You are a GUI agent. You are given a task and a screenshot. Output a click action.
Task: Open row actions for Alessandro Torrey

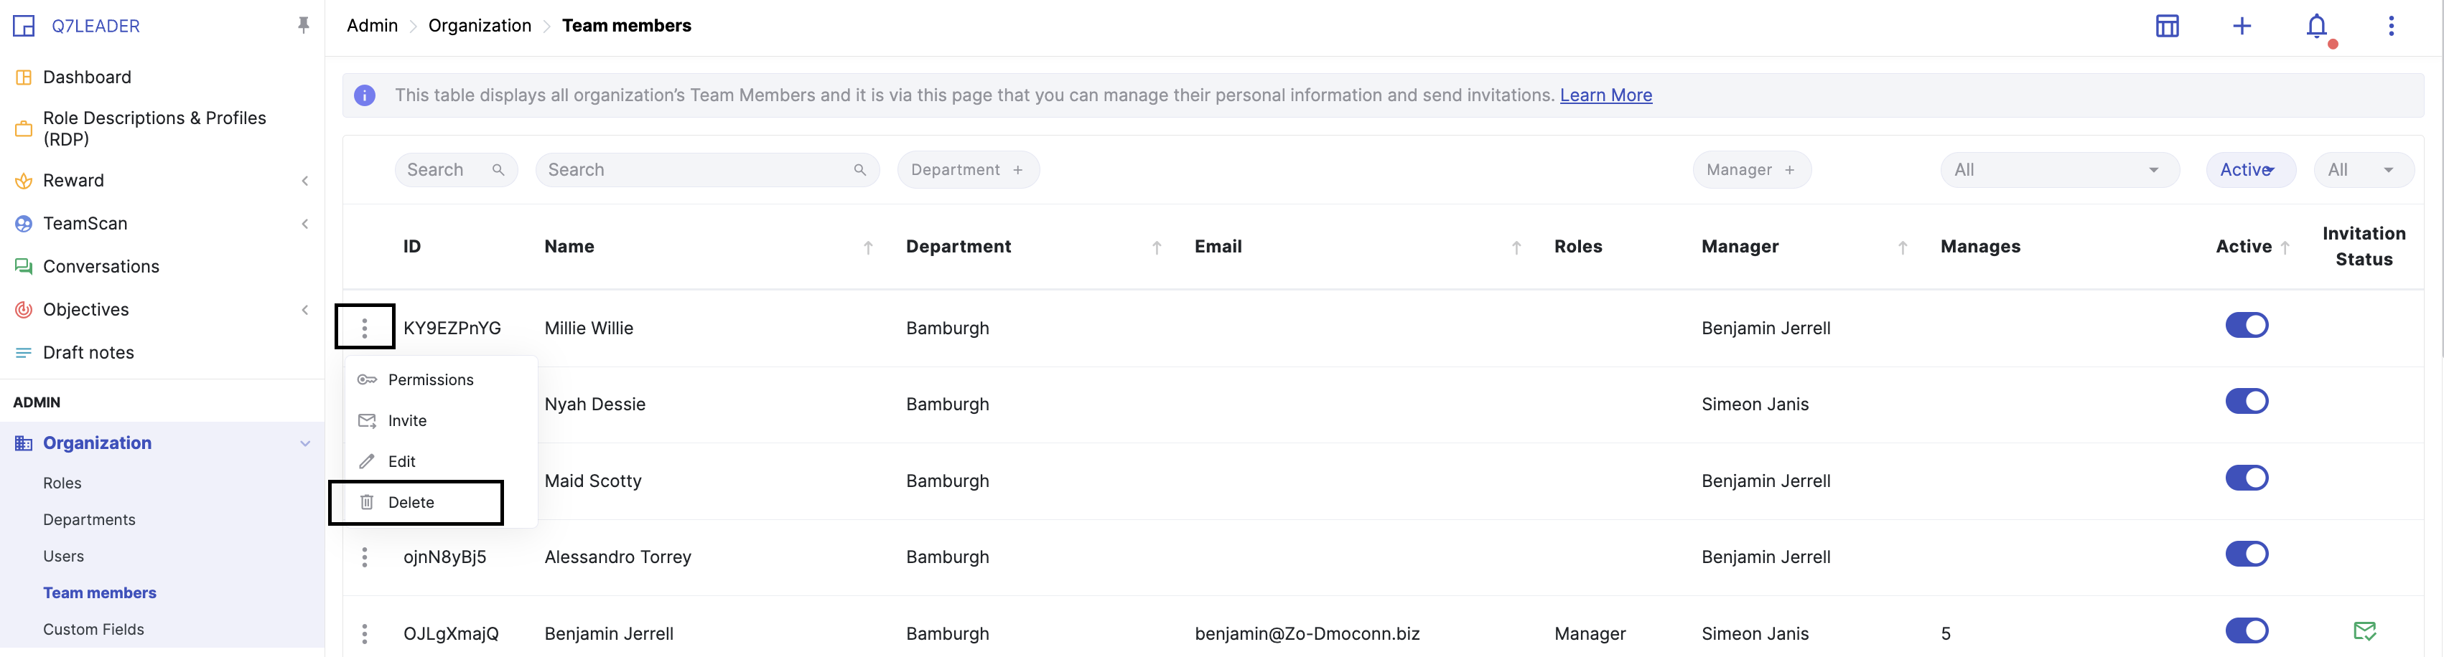tap(364, 557)
